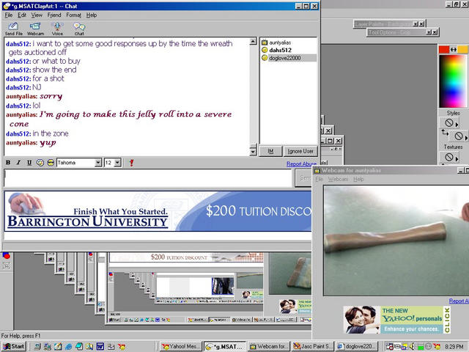Click the Report Abuse link in chat
Image resolution: width=469 pixels, height=352 pixels.
click(301, 164)
